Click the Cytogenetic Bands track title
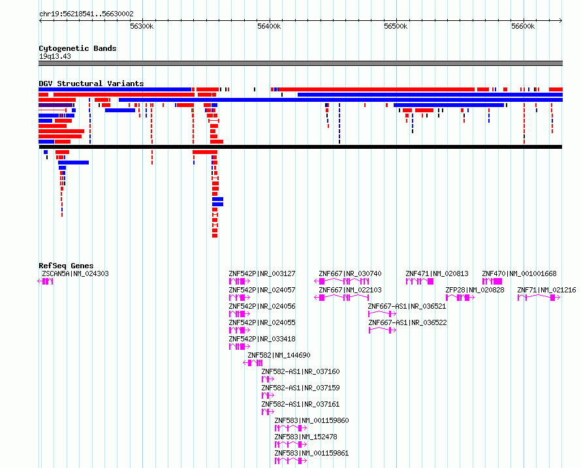Viewport: 581px width, 468px height. pyautogui.click(x=78, y=48)
